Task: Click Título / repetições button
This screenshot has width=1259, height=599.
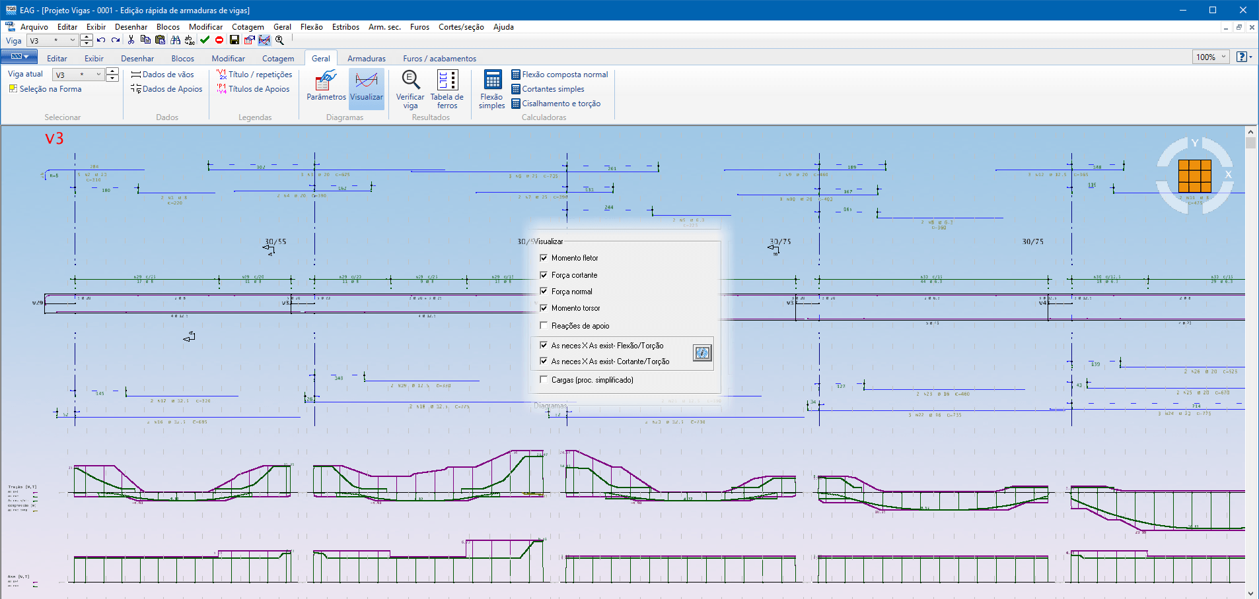Action: [x=254, y=75]
